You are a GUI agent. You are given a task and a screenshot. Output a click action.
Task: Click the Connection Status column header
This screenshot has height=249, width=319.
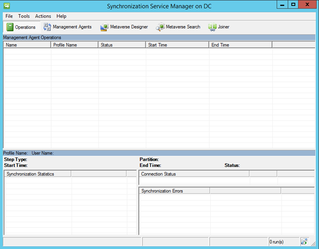point(194,174)
